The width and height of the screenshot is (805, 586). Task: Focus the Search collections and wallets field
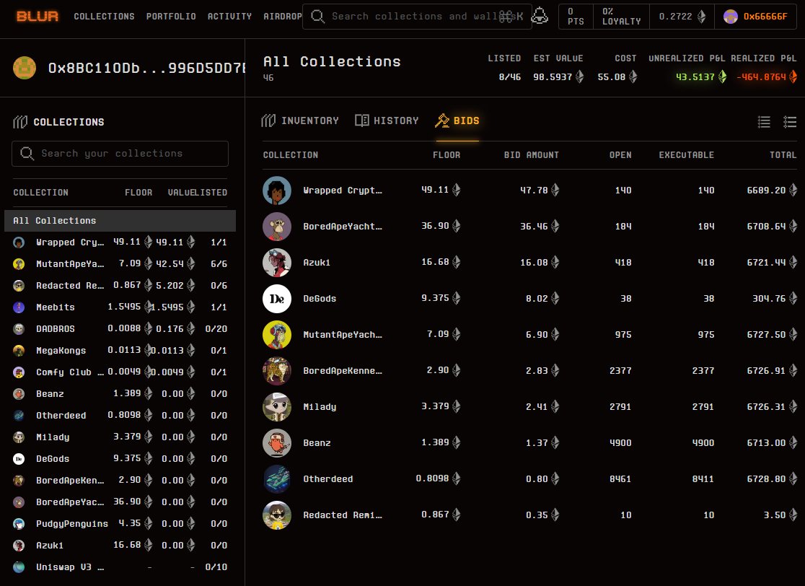[417, 17]
